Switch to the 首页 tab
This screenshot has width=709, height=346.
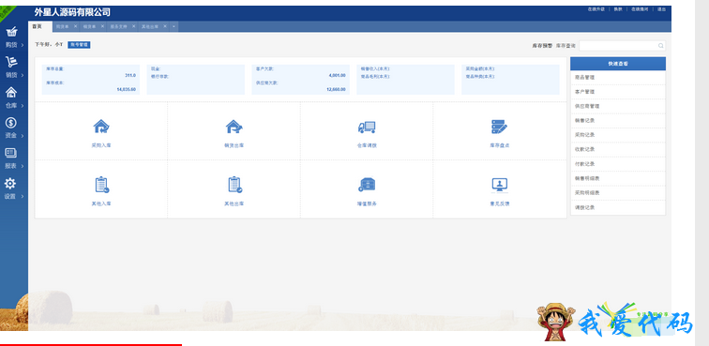(39, 26)
